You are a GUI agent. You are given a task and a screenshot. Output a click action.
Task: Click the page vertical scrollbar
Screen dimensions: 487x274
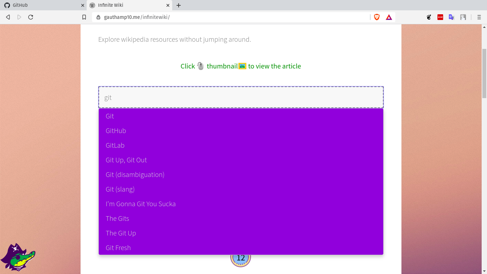[x=484, y=73]
